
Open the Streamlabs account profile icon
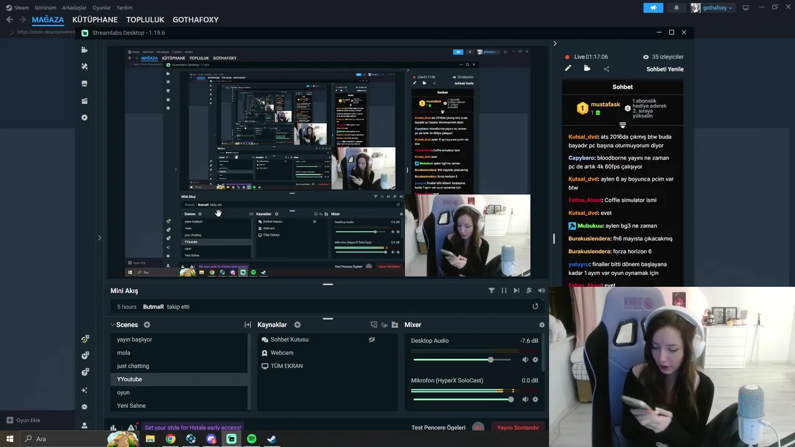click(x=84, y=425)
